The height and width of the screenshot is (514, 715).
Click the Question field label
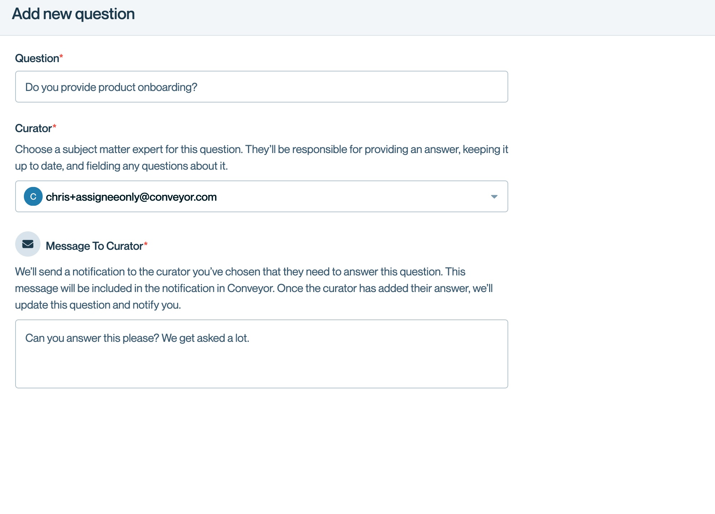pyautogui.click(x=37, y=58)
